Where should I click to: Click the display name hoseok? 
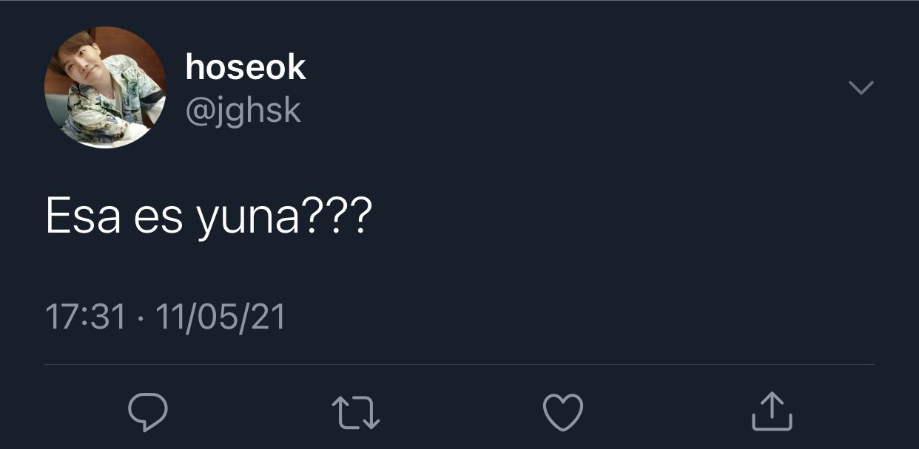(246, 67)
